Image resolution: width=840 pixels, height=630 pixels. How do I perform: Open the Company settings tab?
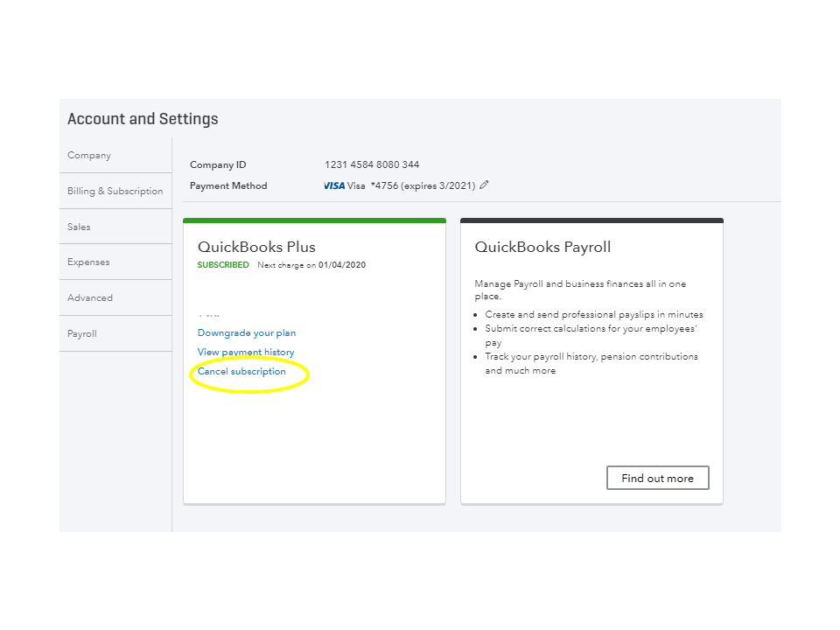(89, 156)
